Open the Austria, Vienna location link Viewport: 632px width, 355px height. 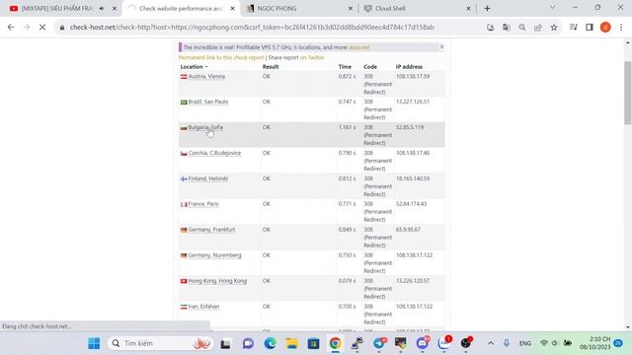point(206,77)
